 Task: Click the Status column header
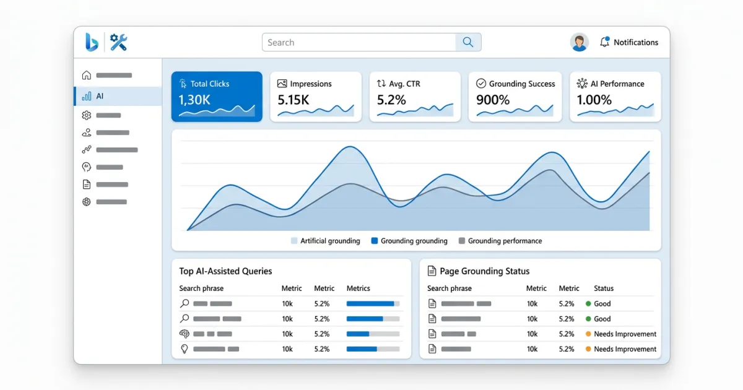point(604,288)
